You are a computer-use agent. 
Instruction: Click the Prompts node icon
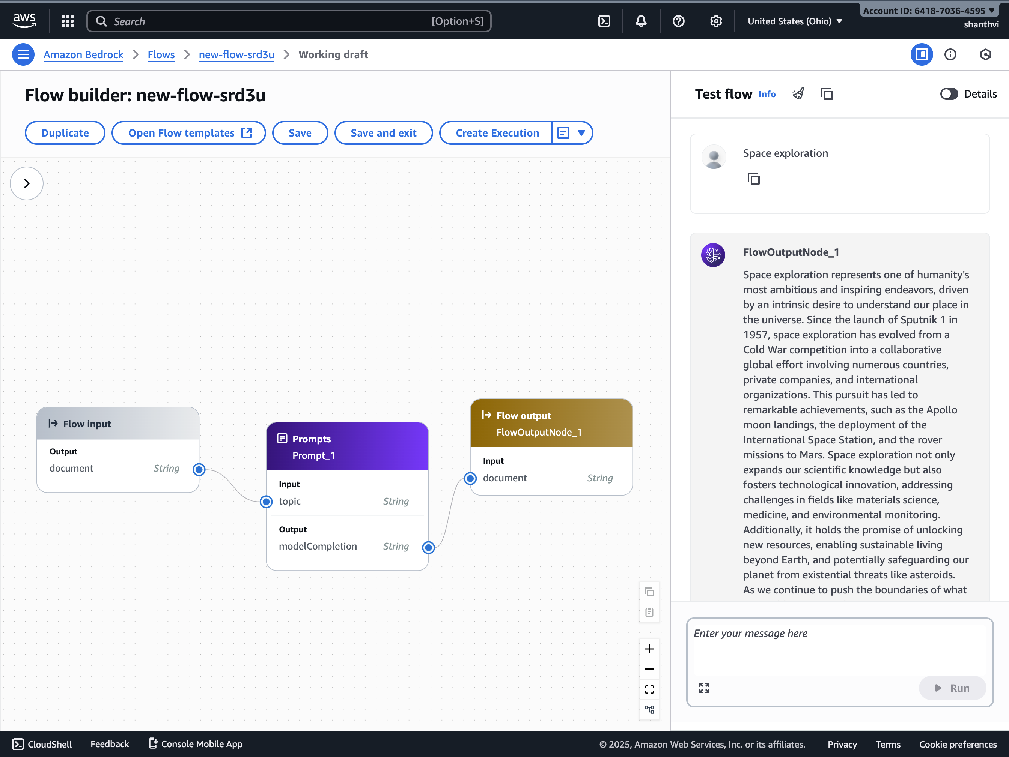click(282, 439)
